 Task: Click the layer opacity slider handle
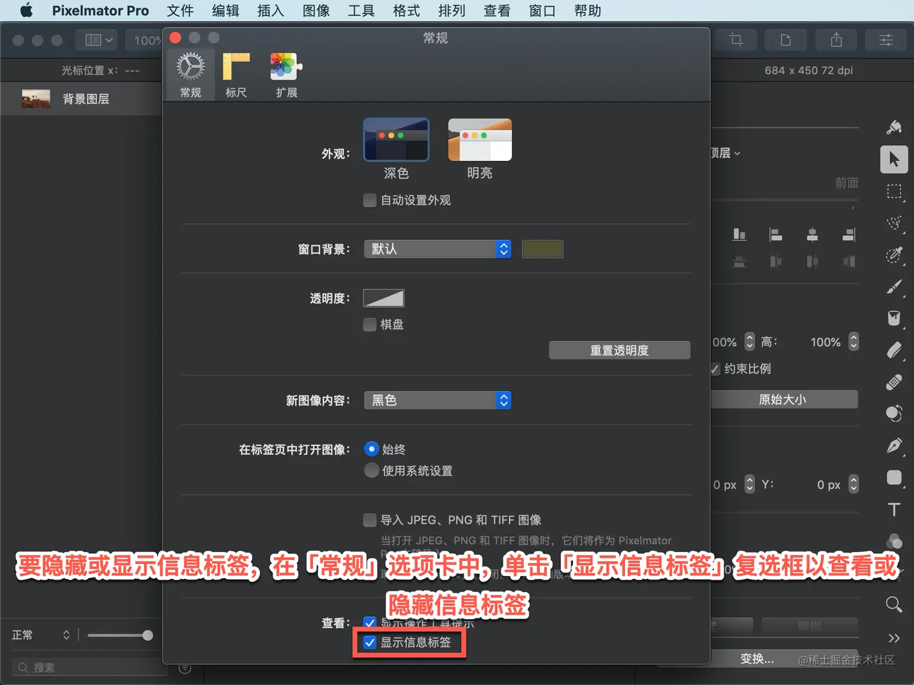pos(147,635)
